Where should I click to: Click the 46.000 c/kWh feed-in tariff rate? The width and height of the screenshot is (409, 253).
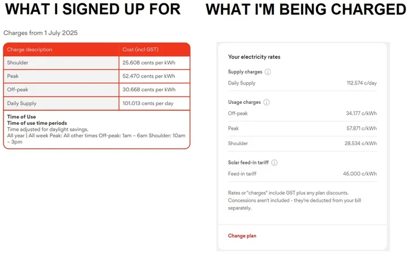(x=361, y=174)
